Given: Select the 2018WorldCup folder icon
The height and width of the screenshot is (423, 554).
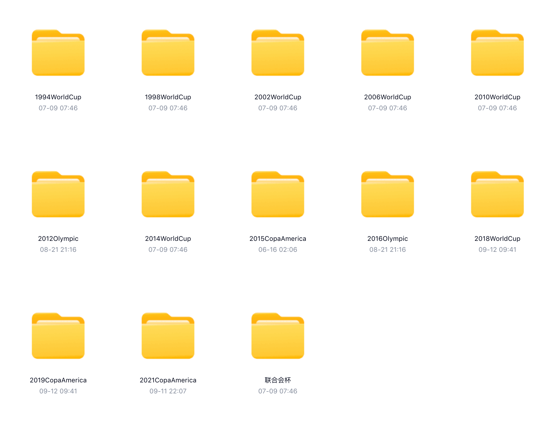Looking at the screenshot, I should pos(497,194).
